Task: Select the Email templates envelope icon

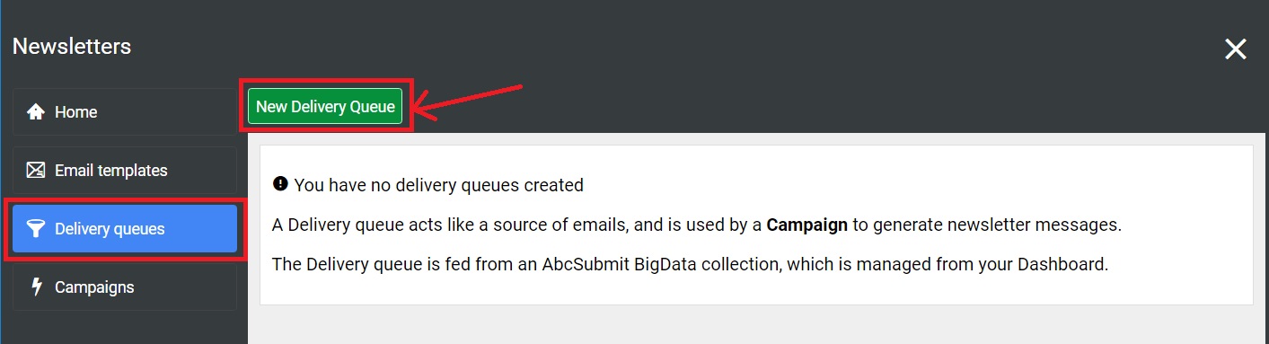Action: point(36,171)
